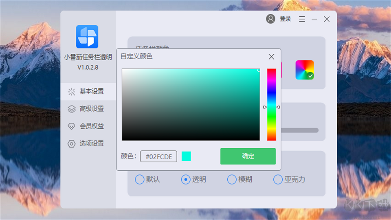Click the hexagon icon for 选项设置
The height and width of the screenshot is (220, 391).
tap(72, 143)
